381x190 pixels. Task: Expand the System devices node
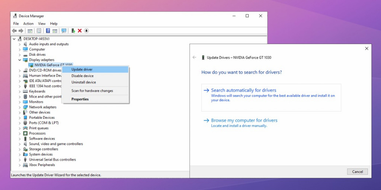tap(20, 154)
